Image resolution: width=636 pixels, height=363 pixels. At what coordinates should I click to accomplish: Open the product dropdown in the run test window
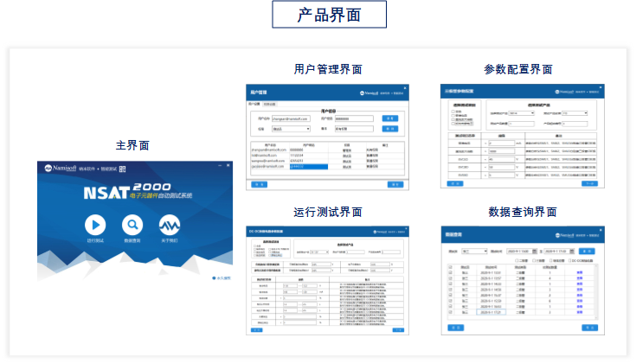pyautogui.click(x=319, y=252)
